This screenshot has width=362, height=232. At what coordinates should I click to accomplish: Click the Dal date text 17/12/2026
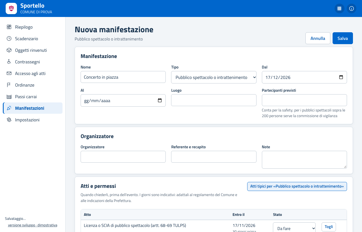coord(278,77)
